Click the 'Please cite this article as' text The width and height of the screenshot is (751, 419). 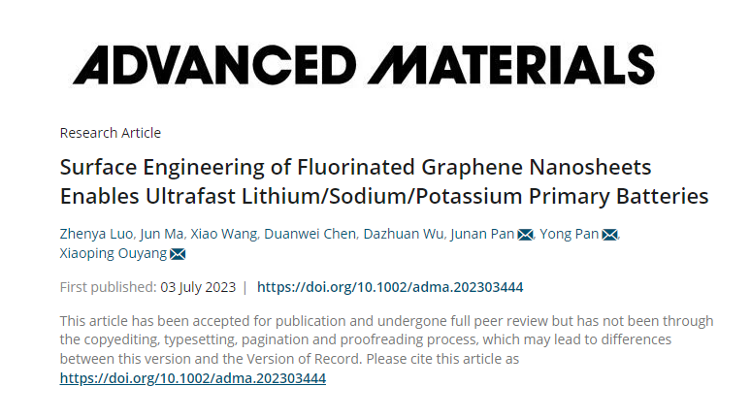point(442,359)
